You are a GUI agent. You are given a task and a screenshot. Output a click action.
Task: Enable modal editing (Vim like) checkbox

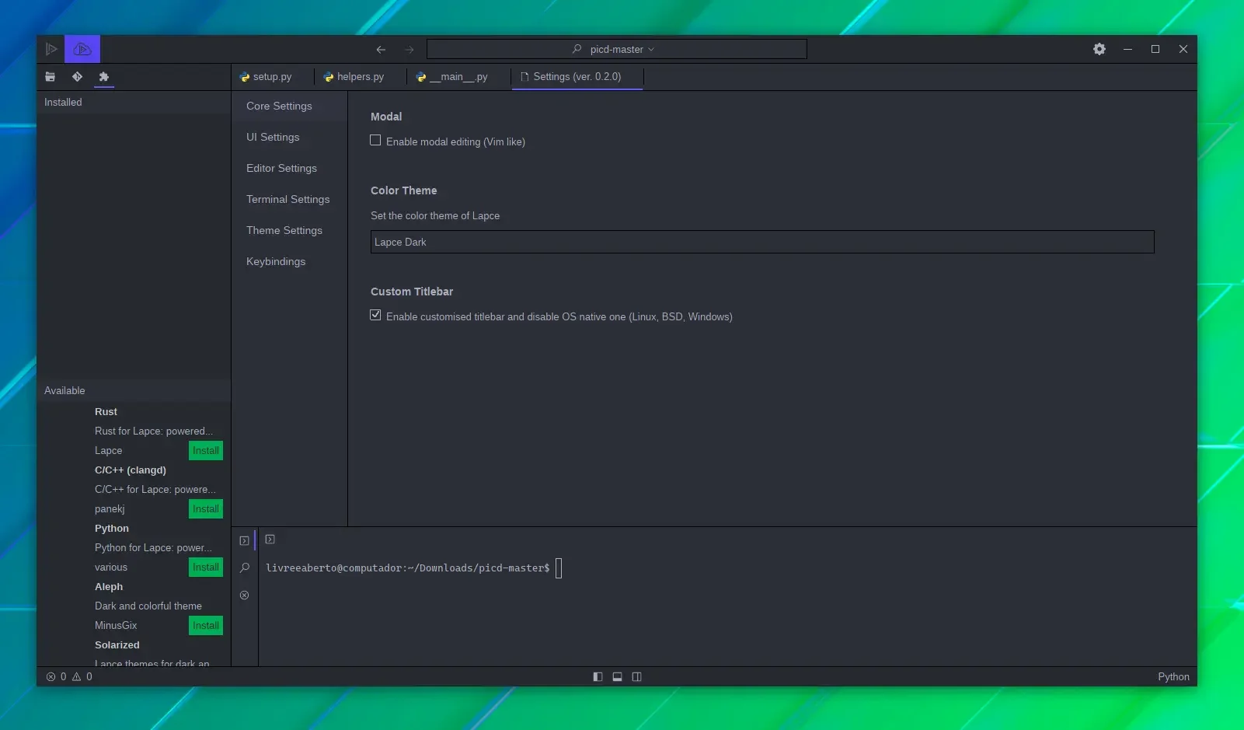[375, 141]
